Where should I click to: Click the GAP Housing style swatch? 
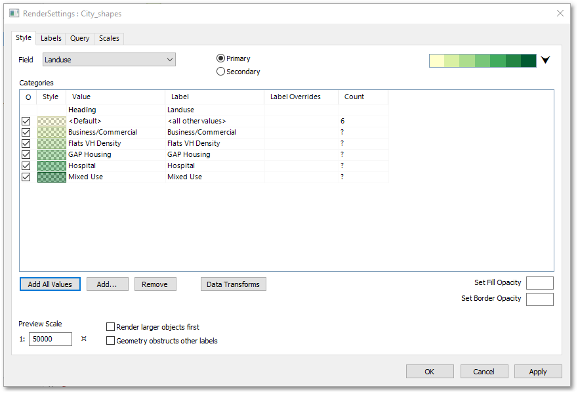(52, 154)
